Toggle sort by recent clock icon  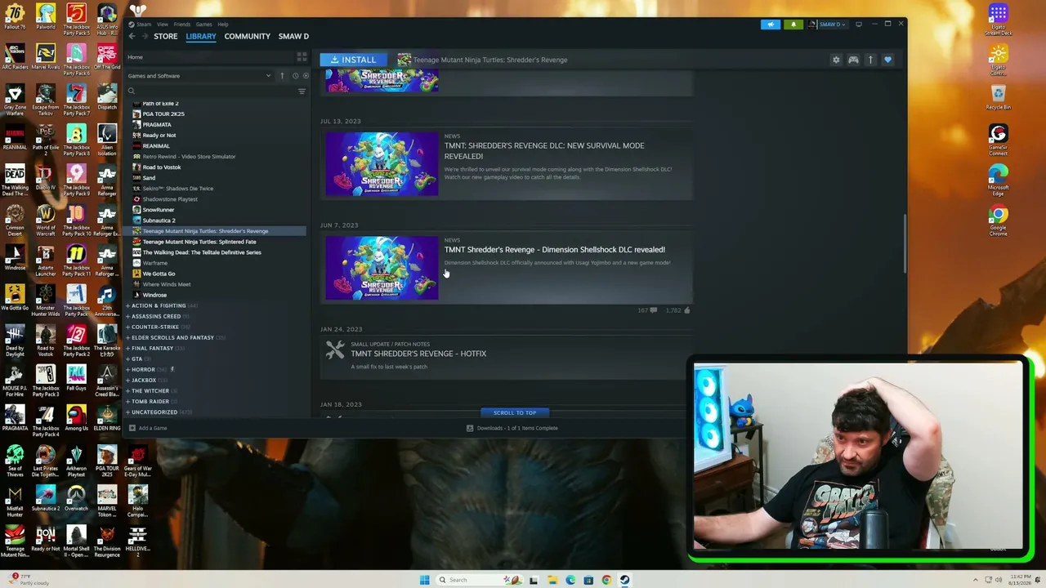coord(295,76)
